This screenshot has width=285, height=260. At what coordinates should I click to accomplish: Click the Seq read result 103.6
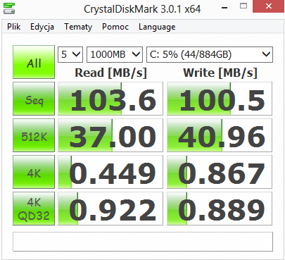click(110, 99)
